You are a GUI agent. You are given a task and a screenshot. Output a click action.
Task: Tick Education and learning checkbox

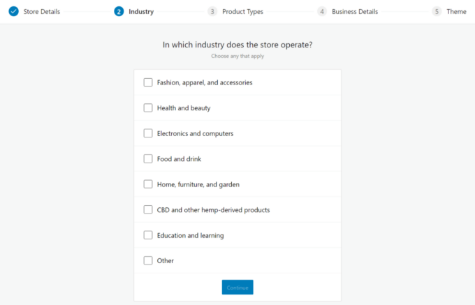pyautogui.click(x=148, y=235)
